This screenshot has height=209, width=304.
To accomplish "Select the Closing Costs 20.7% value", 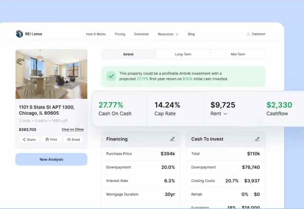I will [x=232, y=181].
